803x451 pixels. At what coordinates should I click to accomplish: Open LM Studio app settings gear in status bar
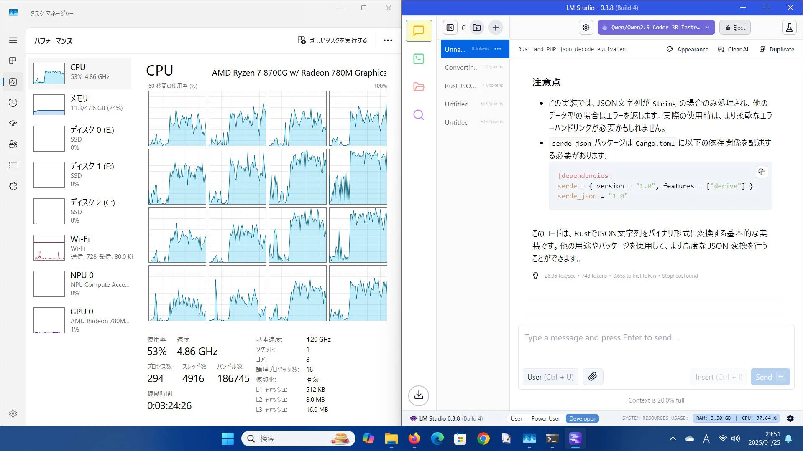point(790,418)
